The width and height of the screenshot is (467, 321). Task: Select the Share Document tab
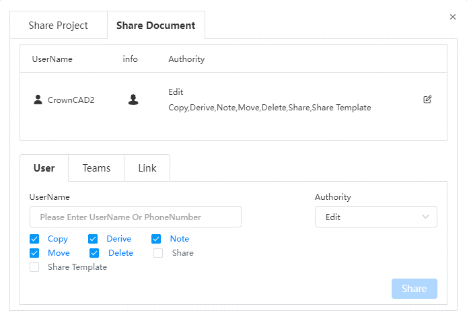(x=155, y=26)
